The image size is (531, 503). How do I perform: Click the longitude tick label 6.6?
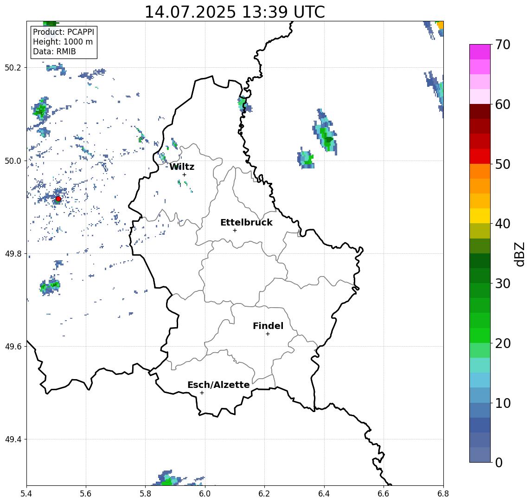tap(384, 494)
